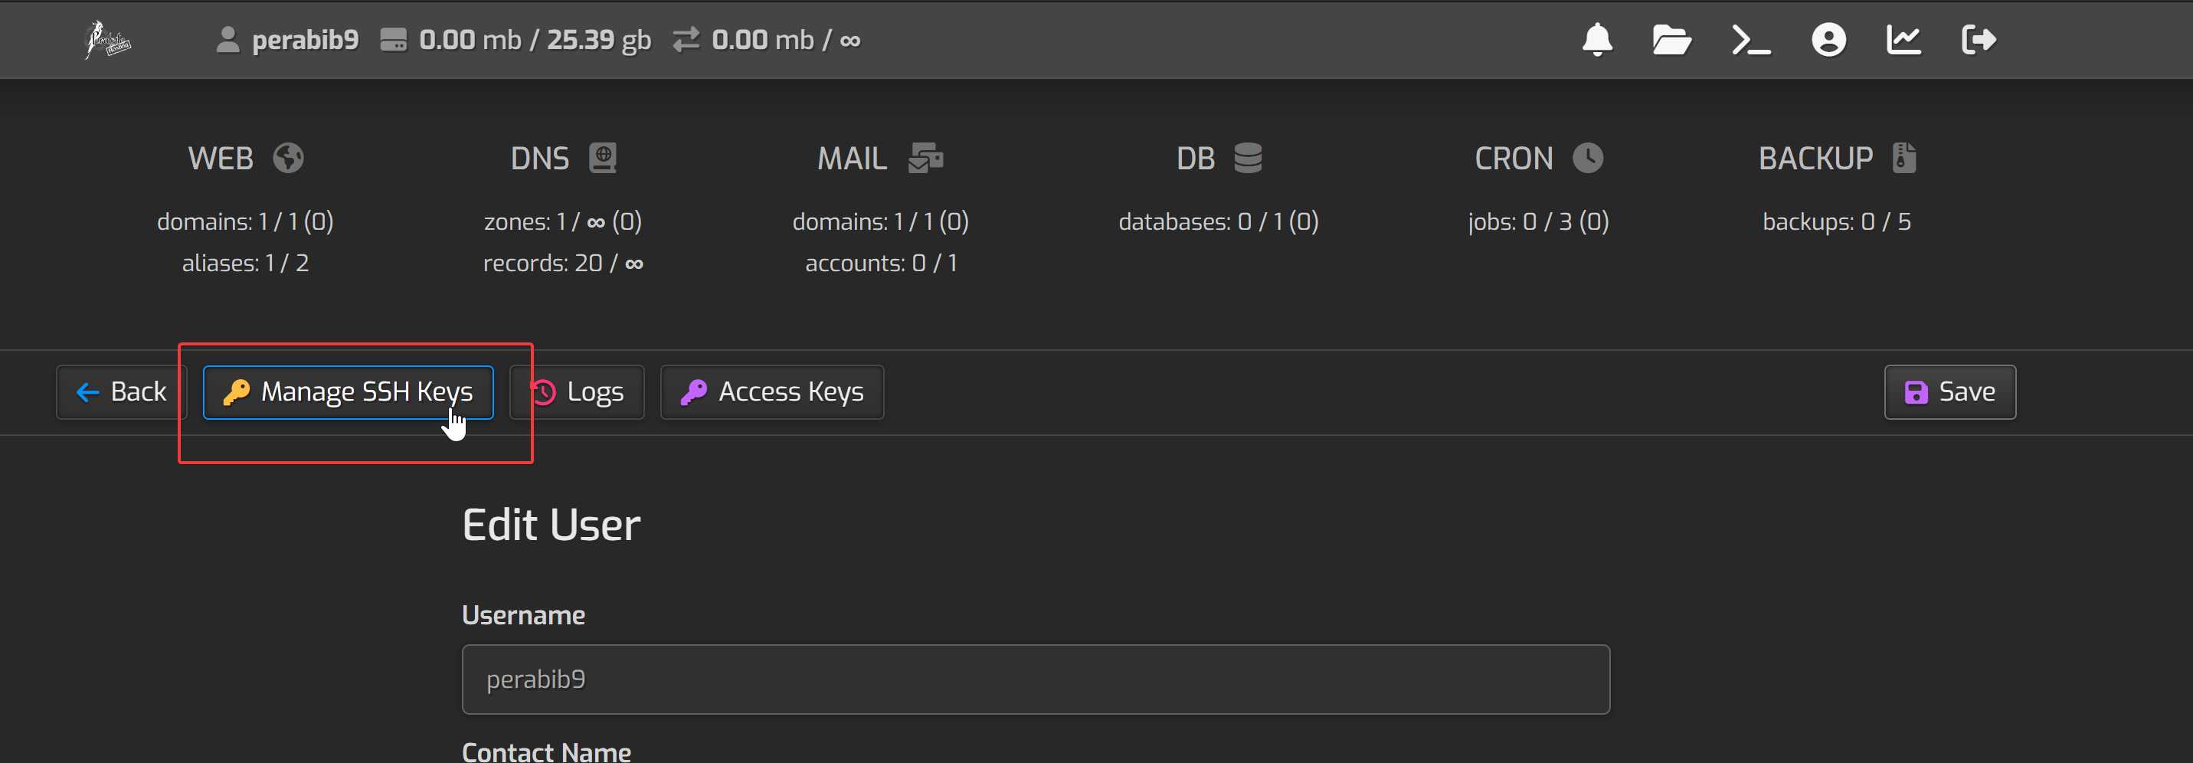Open Access Keys page
This screenshot has height=763, width=2193.
point(772,392)
